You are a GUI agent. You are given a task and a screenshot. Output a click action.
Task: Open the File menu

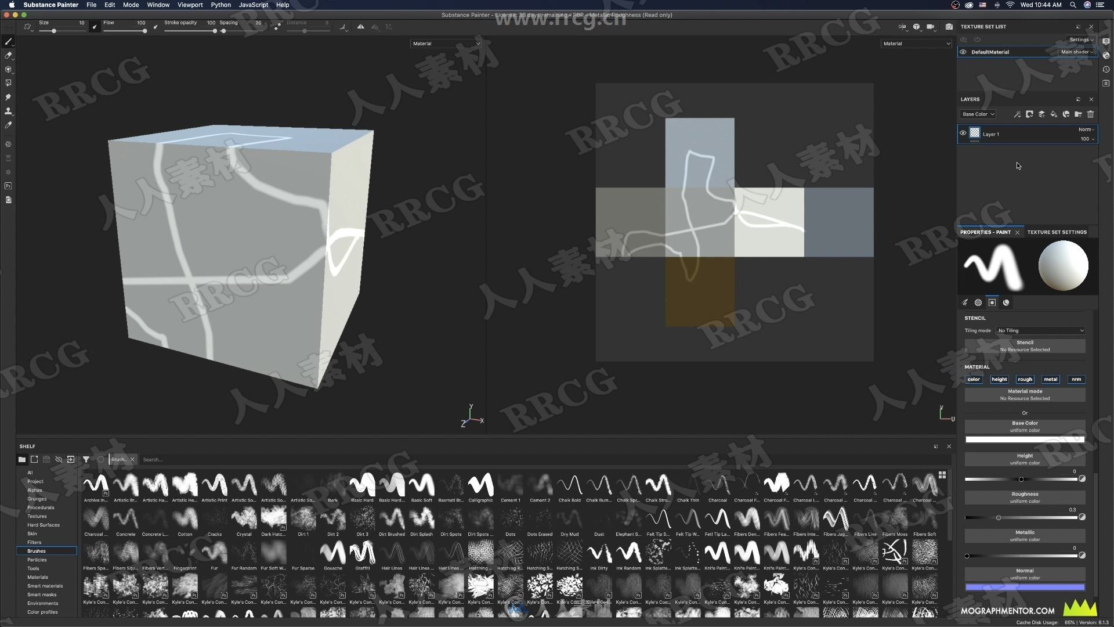[91, 5]
